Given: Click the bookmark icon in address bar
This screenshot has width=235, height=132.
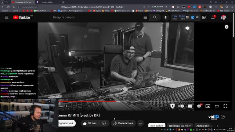Looking at the screenshot, I should pyautogui.click(x=166, y=7).
